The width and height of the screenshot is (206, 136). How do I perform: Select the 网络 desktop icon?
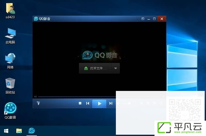click(10, 61)
